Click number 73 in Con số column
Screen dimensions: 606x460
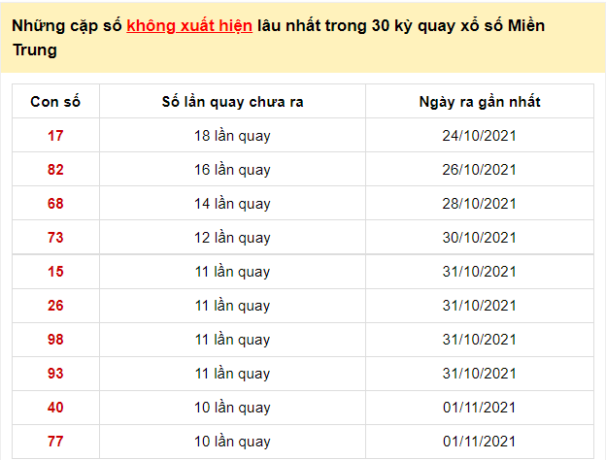55,238
